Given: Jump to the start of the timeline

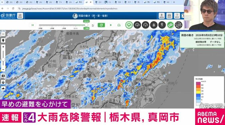Looking at the screenshot, I should 32,25.
